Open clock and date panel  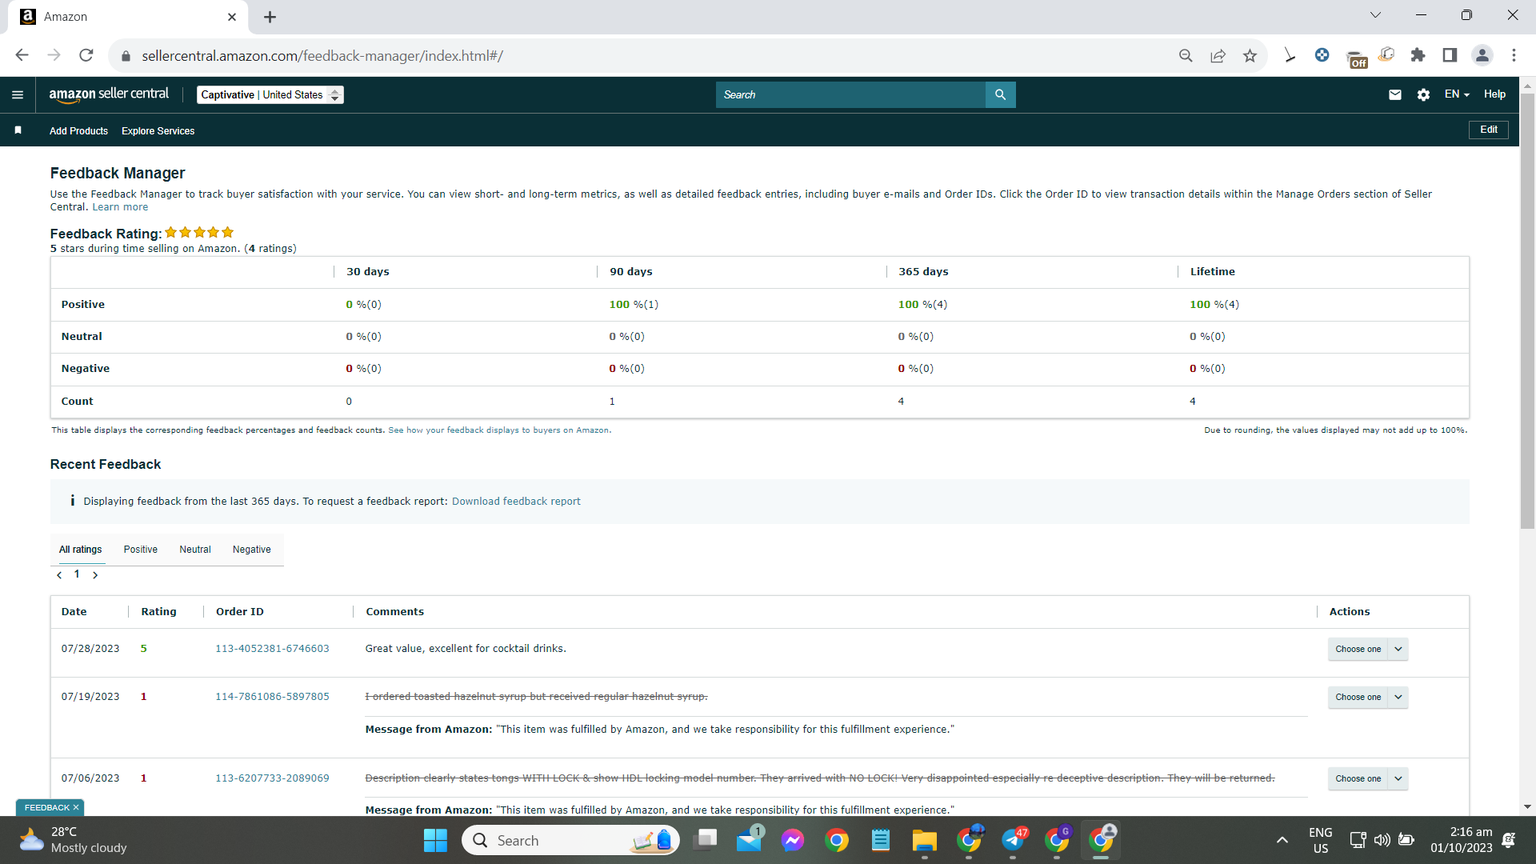[1461, 840]
